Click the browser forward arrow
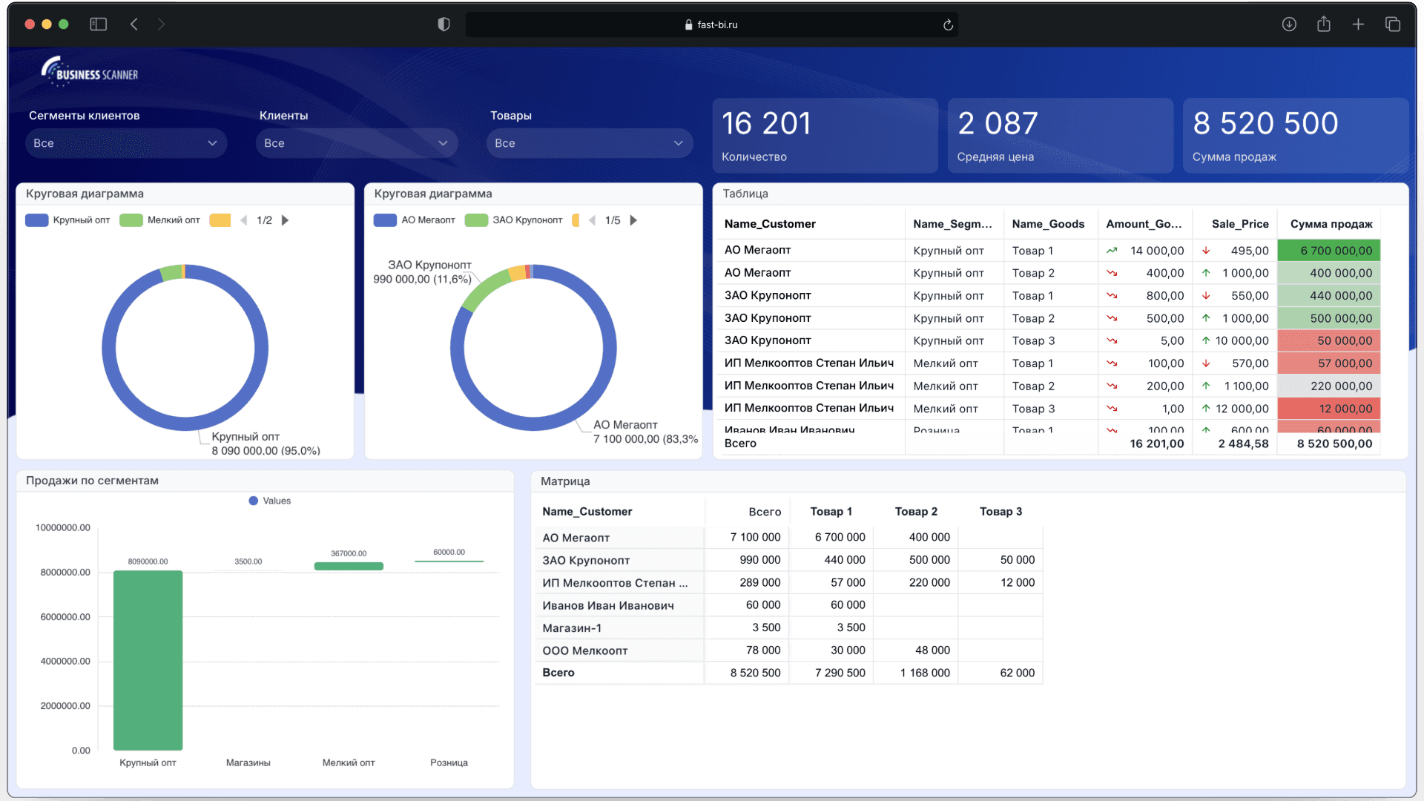This screenshot has height=801, width=1424. coord(161,24)
